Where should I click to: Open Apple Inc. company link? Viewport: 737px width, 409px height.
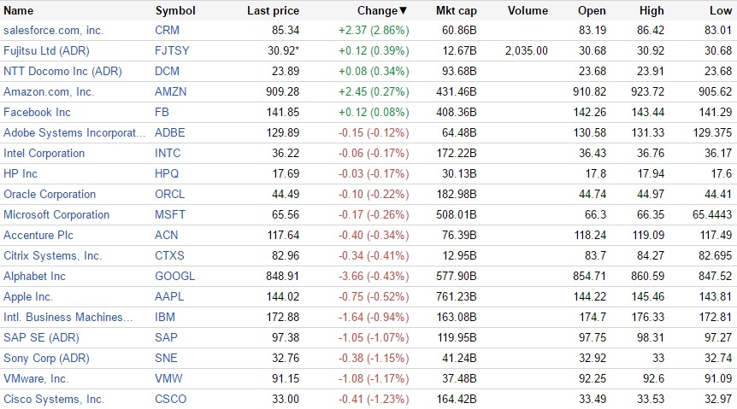(28, 296)
